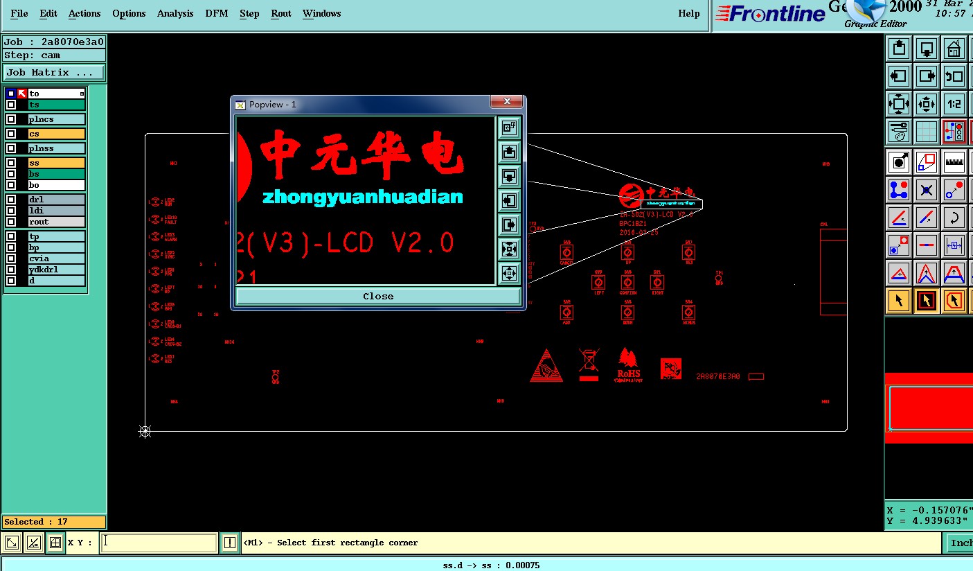
Task: Pan down in the Popview window
Action: point(509,176)
